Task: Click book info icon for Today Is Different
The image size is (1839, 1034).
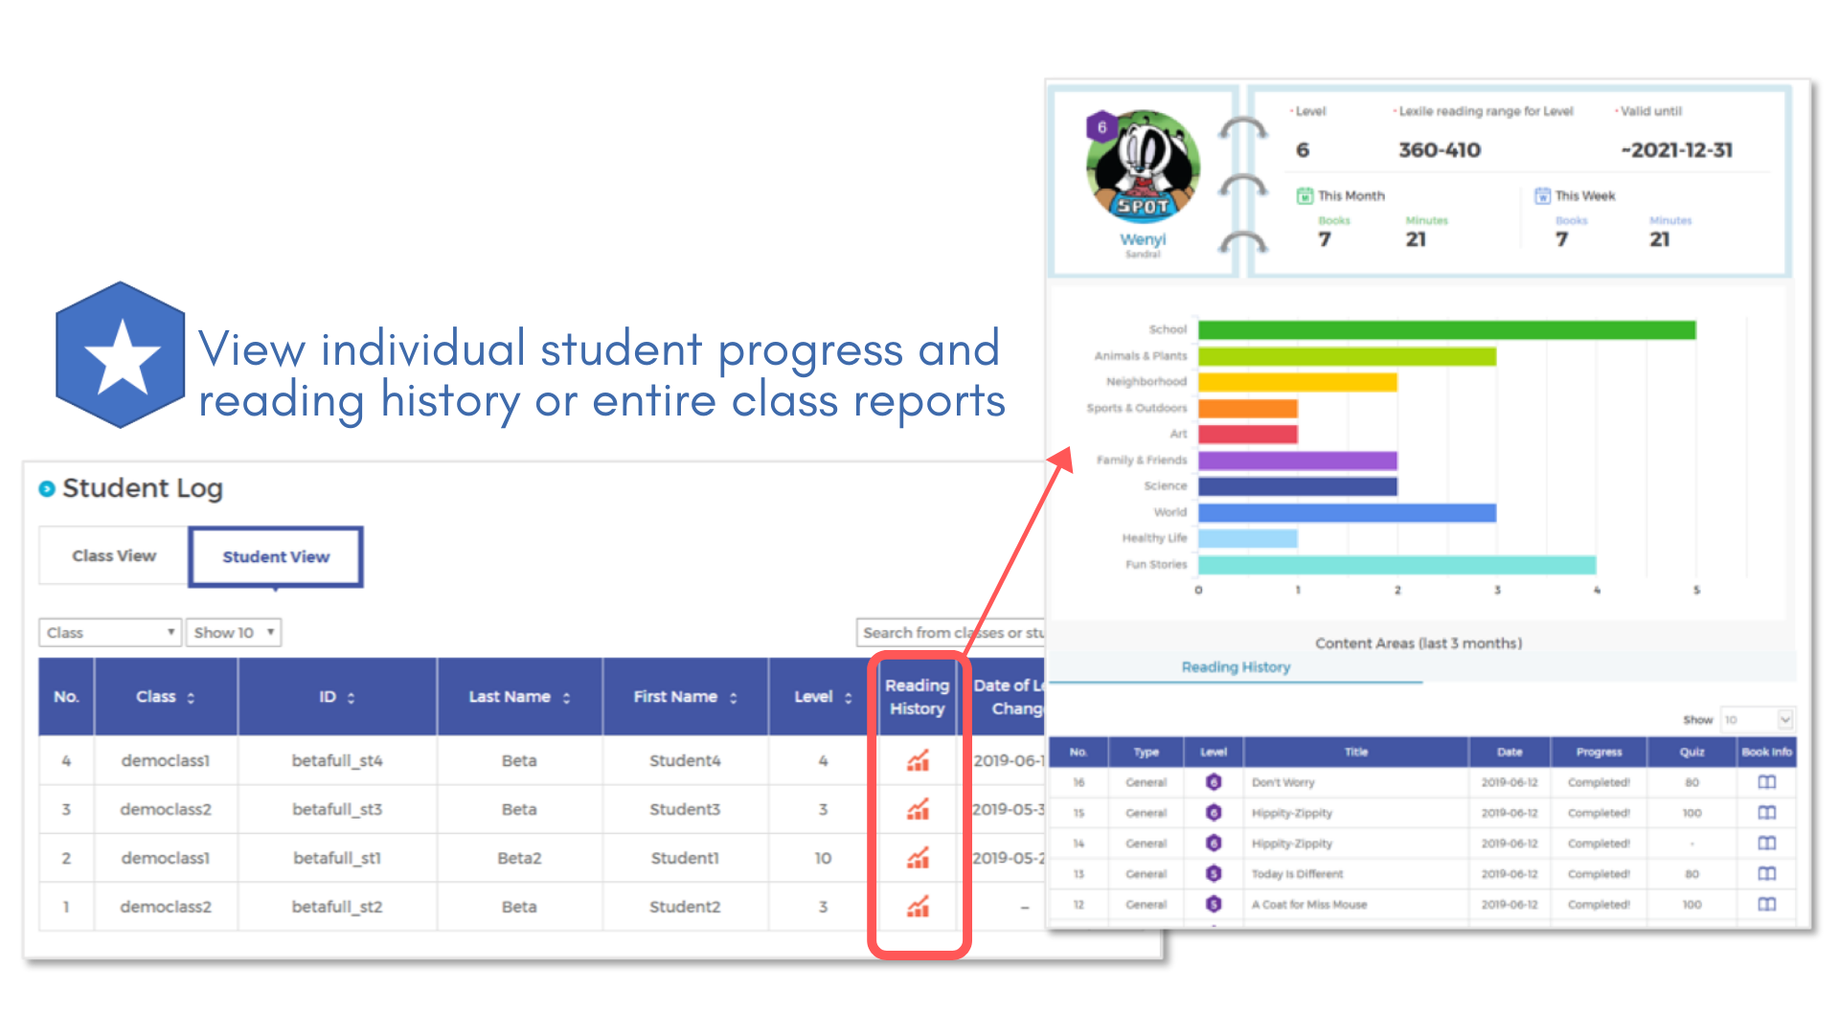Action: (1766, 873)
